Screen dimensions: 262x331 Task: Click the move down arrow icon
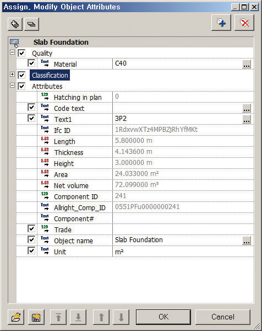coord(121,317)
